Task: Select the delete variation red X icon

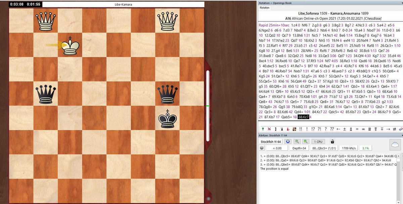Action: click(x=269, y=129)
